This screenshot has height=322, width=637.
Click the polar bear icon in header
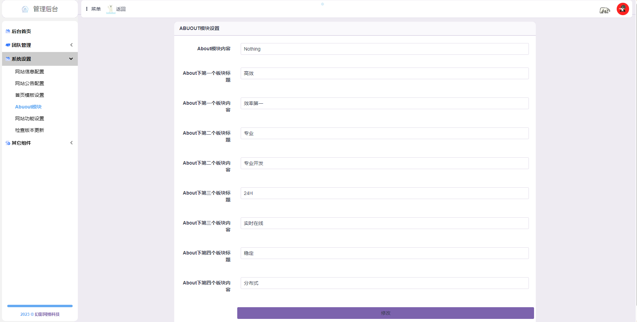pyautogui.click(x=604, y=10)
